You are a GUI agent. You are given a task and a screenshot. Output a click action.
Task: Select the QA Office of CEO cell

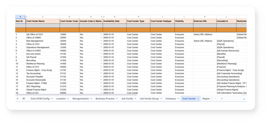(43, 34)
